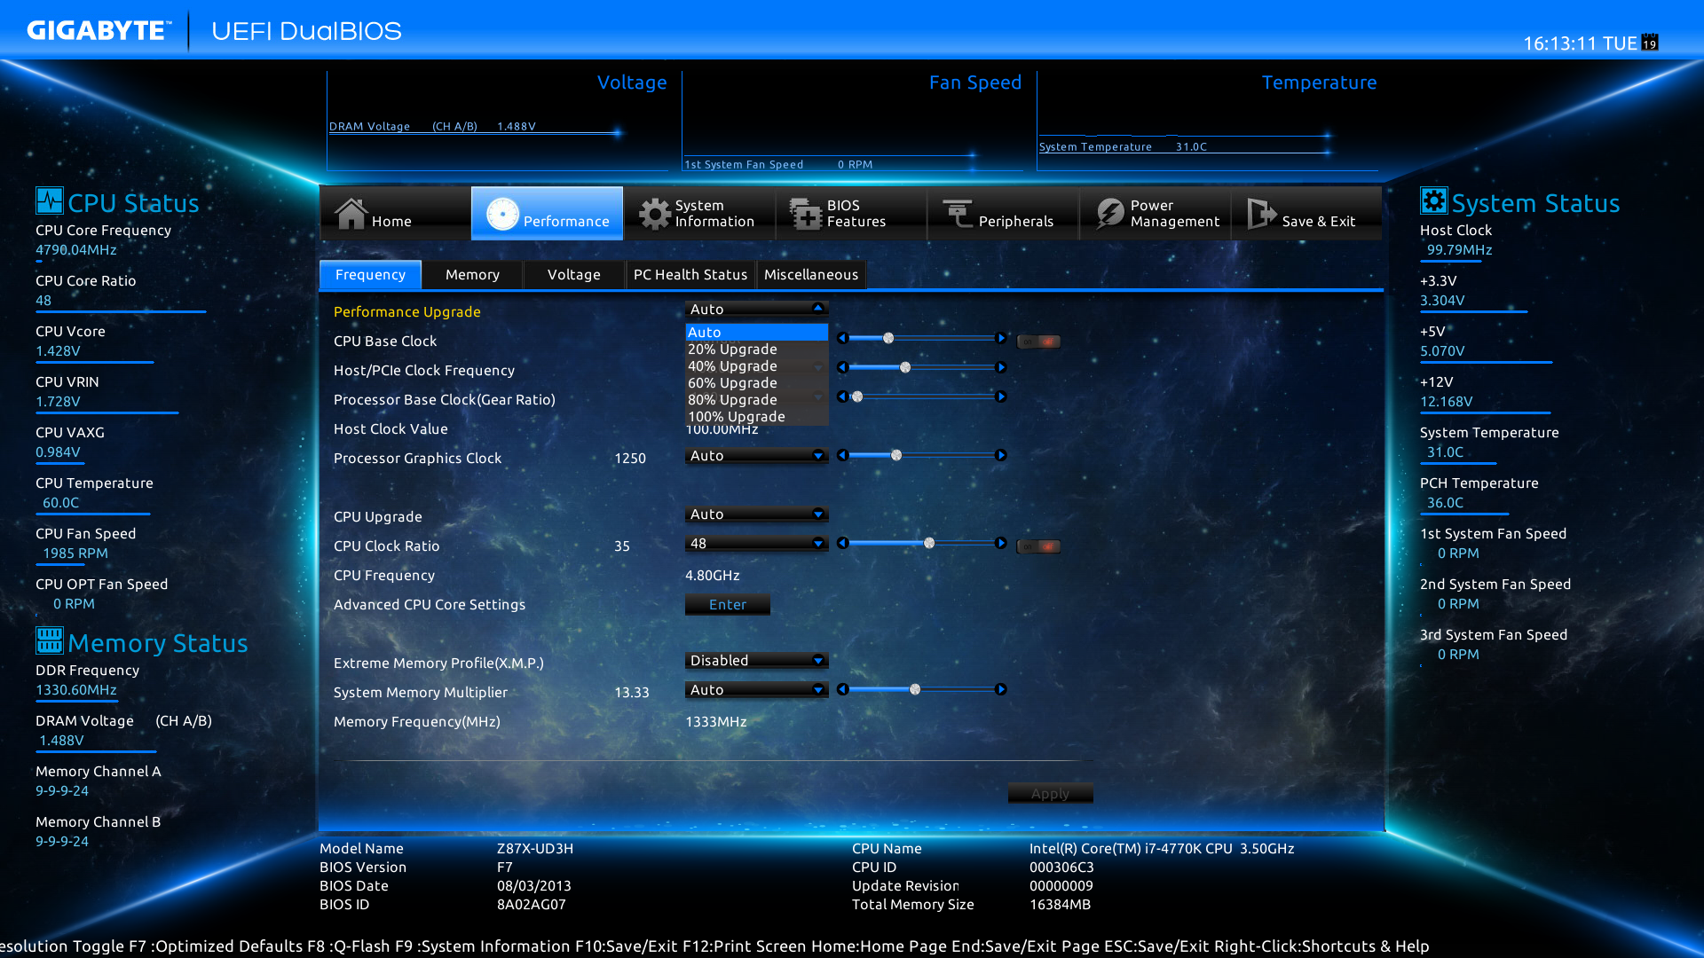This screenshot has height=958, width=1704.
Task: Toggle the CPU Clock Ratio on/off switch
Action: [x=1038, y=546]
